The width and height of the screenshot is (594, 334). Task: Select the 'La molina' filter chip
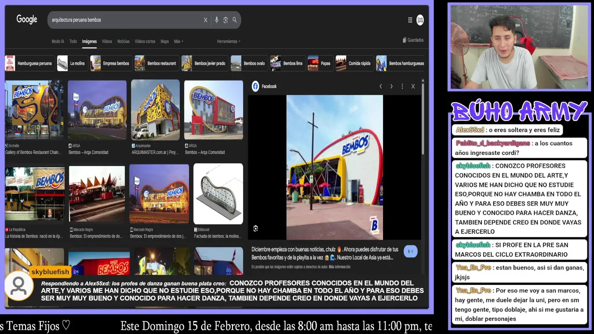coord(72,63)
